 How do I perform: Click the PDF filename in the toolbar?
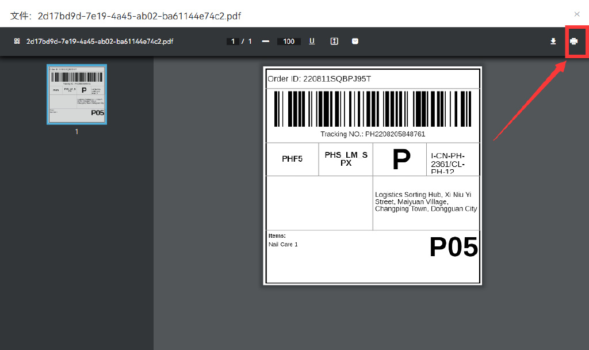tap(100, 41)
